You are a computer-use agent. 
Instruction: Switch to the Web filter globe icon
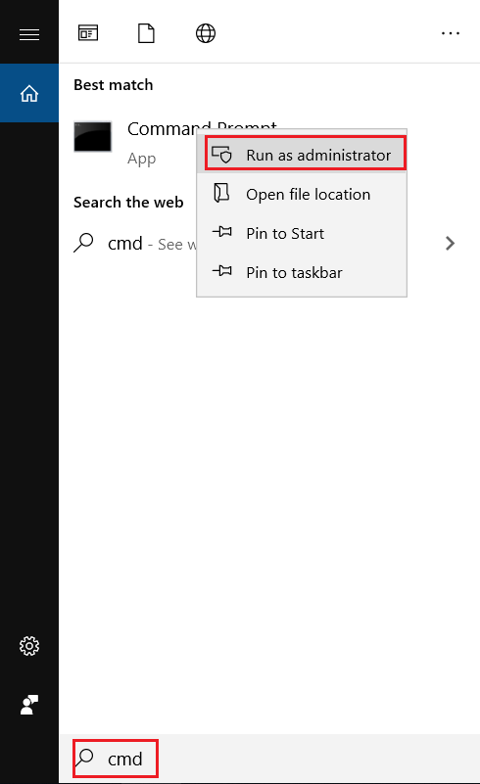pyautogui.click(x=205, y=33)
